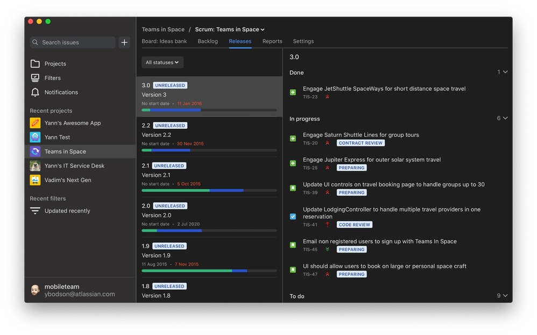Check the checkbox on the LodgingController sub-task
Image resolution: width=537 pixels, height=335 pixels.
pos(293,216)
